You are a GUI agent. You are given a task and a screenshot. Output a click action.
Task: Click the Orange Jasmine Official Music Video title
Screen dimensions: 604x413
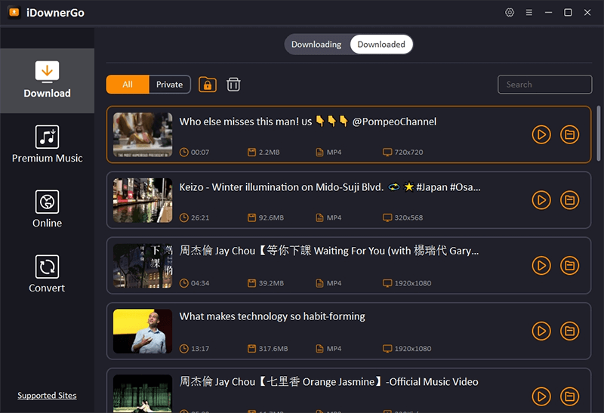(329, 382)
